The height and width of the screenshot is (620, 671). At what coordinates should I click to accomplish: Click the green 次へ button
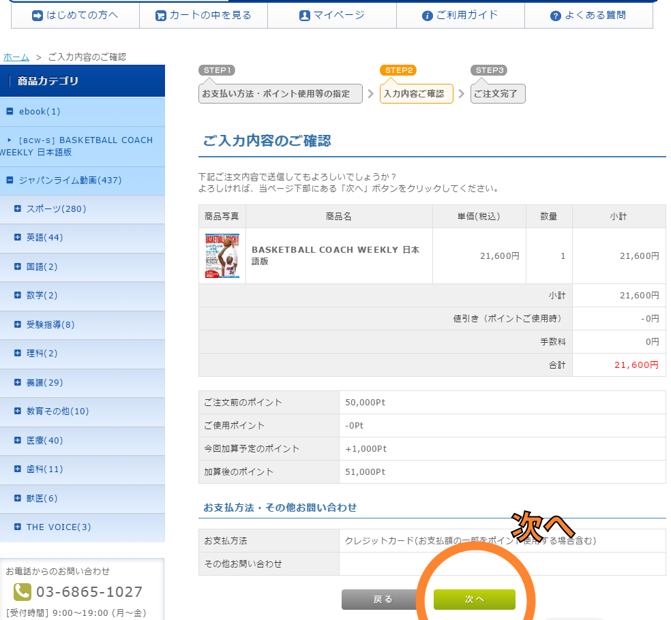pos(474,599)
